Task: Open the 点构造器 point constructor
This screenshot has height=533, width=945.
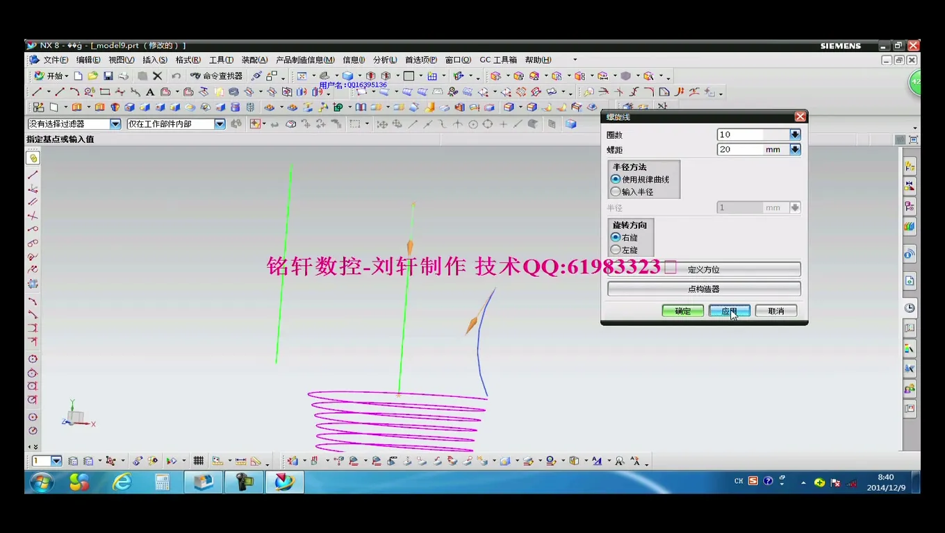Action: pos(703,289)
